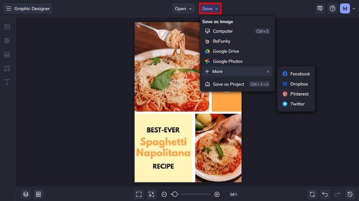The height and width of the screenshot is (201, 359).
Task: Select the BEST-EVER text on canvas
Action: (163, 130)
